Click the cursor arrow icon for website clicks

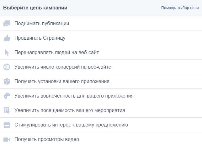7,53
